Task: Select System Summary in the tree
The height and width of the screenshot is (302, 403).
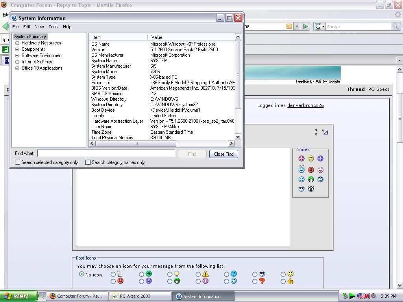Action: pyautogui.click(x=30, y=37)
